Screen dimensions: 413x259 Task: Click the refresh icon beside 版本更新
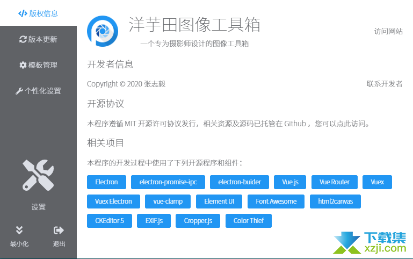[23, 39]
